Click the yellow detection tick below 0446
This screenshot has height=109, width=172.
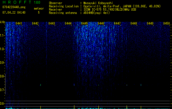98,107
